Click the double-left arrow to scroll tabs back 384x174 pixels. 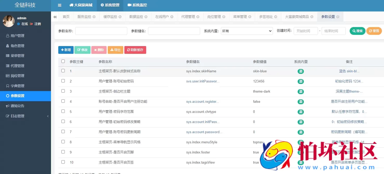click(55, 16)
